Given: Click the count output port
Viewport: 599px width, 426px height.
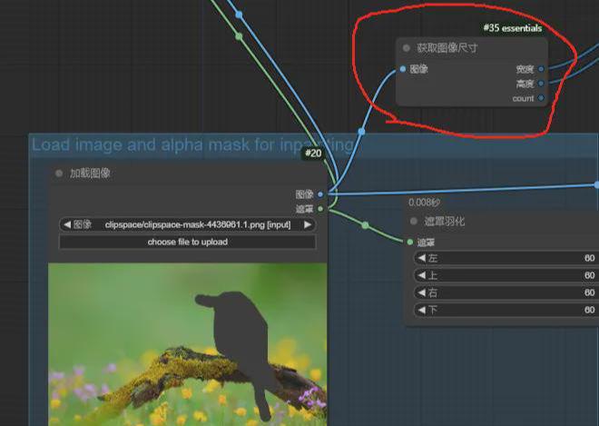Looking at the screenshot, I should 541,98.
